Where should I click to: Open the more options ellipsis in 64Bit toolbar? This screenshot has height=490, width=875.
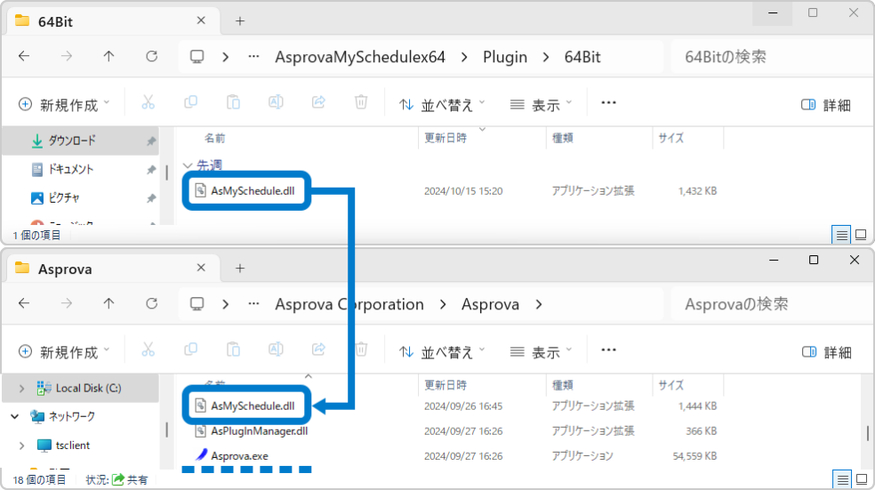(x=609, y=102)
